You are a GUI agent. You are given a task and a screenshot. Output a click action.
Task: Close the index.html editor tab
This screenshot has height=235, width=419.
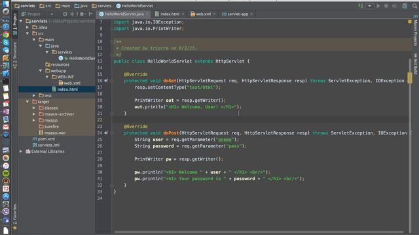pyautogui.click(x=183, y=14)
